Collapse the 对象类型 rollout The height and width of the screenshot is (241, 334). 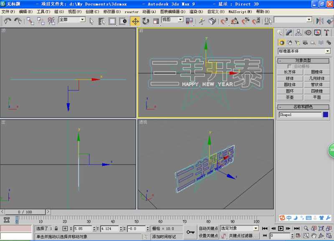coord(304,60)
